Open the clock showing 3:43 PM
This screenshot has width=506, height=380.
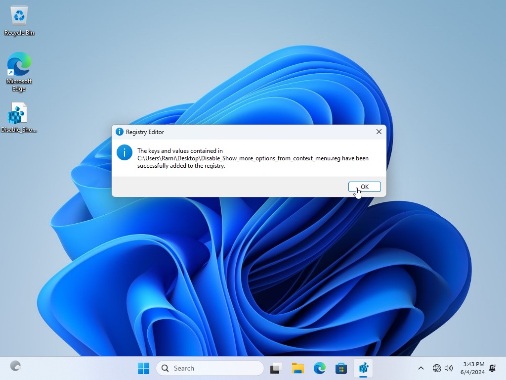click(472, 368)
